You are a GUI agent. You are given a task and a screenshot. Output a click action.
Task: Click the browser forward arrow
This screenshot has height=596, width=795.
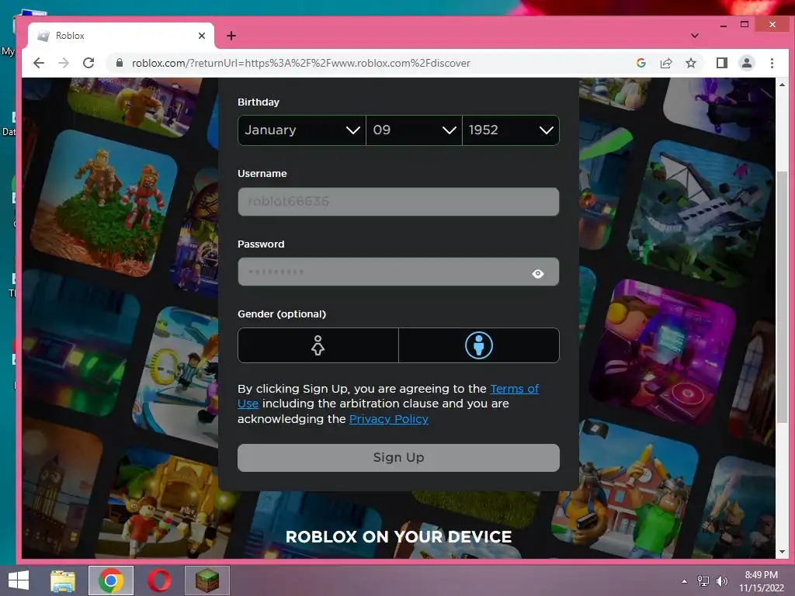64,63
